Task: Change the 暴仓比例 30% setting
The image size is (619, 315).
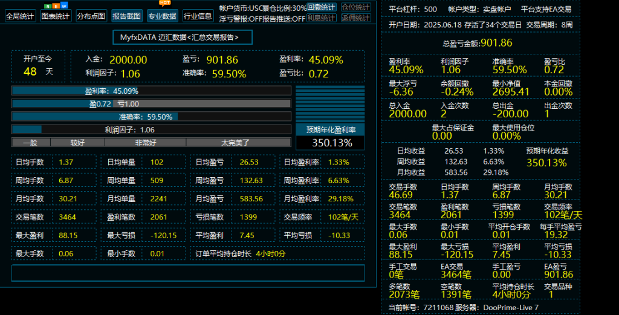Action: pyautogui.click(x=289, y=8)
